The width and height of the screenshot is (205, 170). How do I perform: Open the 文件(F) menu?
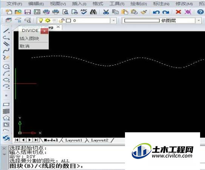tap(14, 4)
